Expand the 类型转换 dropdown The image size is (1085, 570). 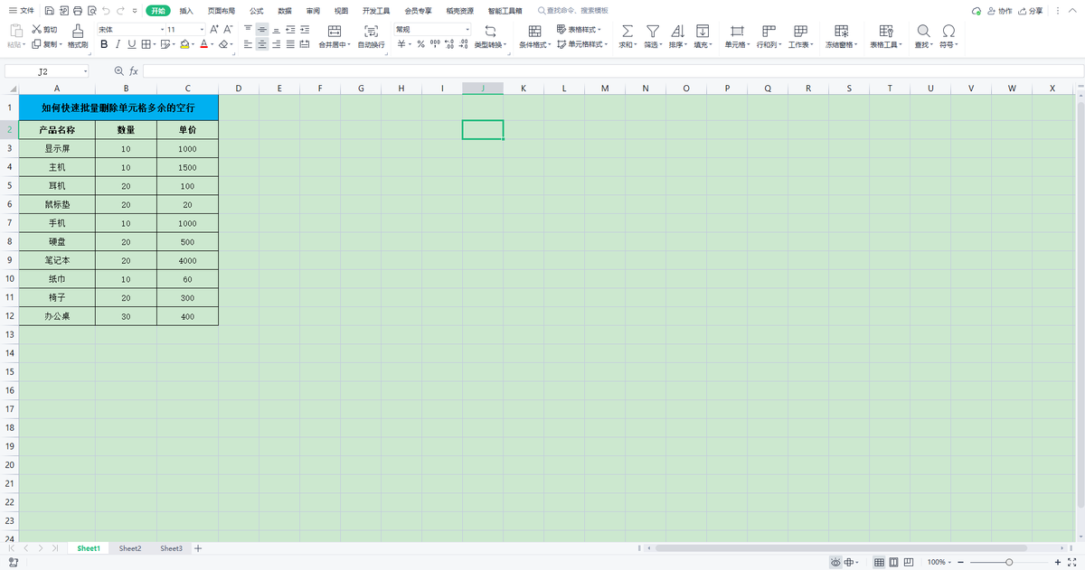(x=505, y=44)
